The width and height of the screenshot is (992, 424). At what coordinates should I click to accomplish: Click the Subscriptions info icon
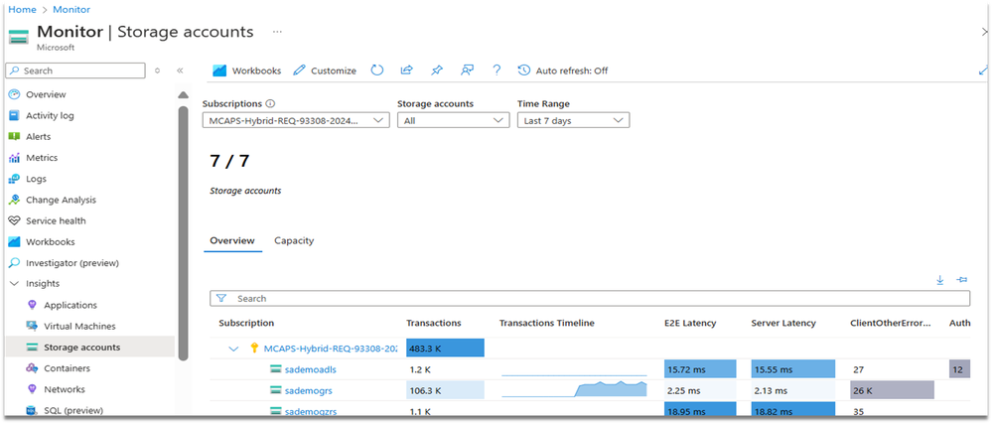point(270,104)
